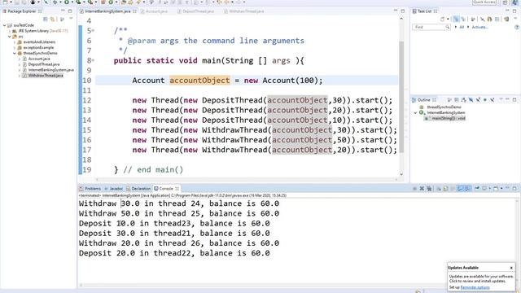521x293 pixels.
Task: Switch to the Account.java editor tab
Action: [x=156, y=11]
